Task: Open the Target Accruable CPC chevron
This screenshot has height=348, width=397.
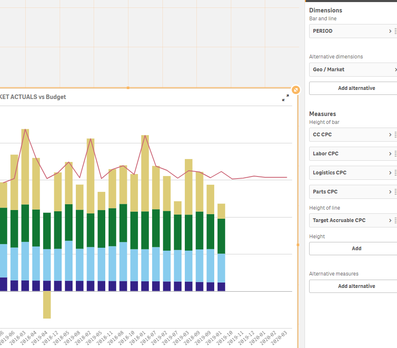Action: (x=390, y=220)
